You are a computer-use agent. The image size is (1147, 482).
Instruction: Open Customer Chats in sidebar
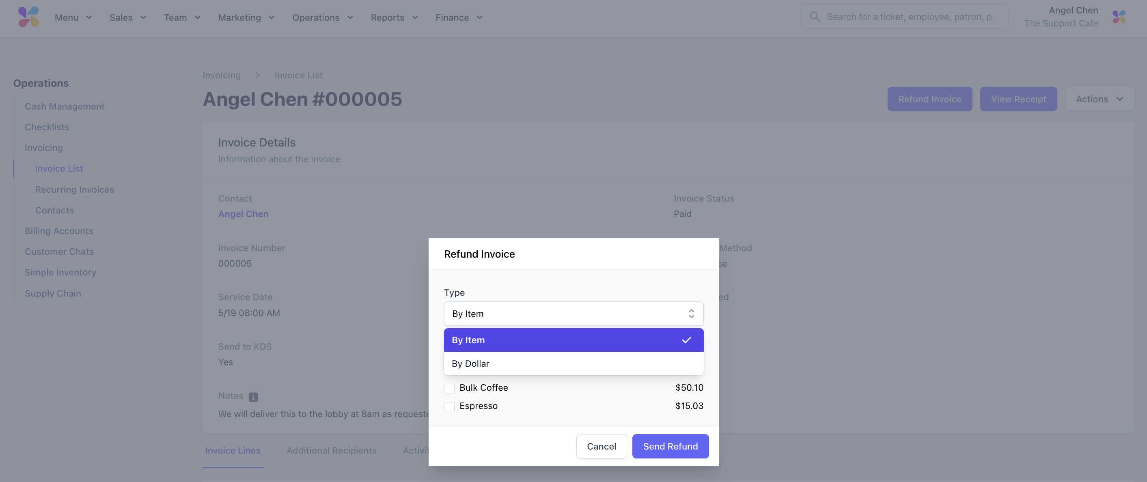coord(59,252)
